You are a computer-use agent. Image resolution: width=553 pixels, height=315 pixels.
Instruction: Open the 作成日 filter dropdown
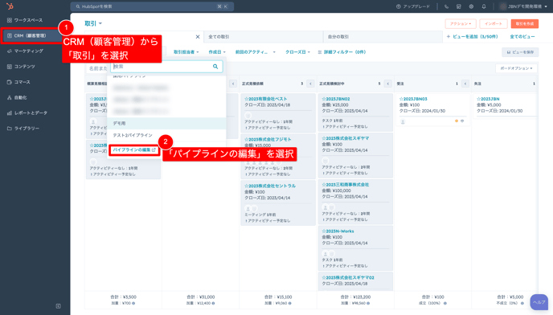[217, 52]
